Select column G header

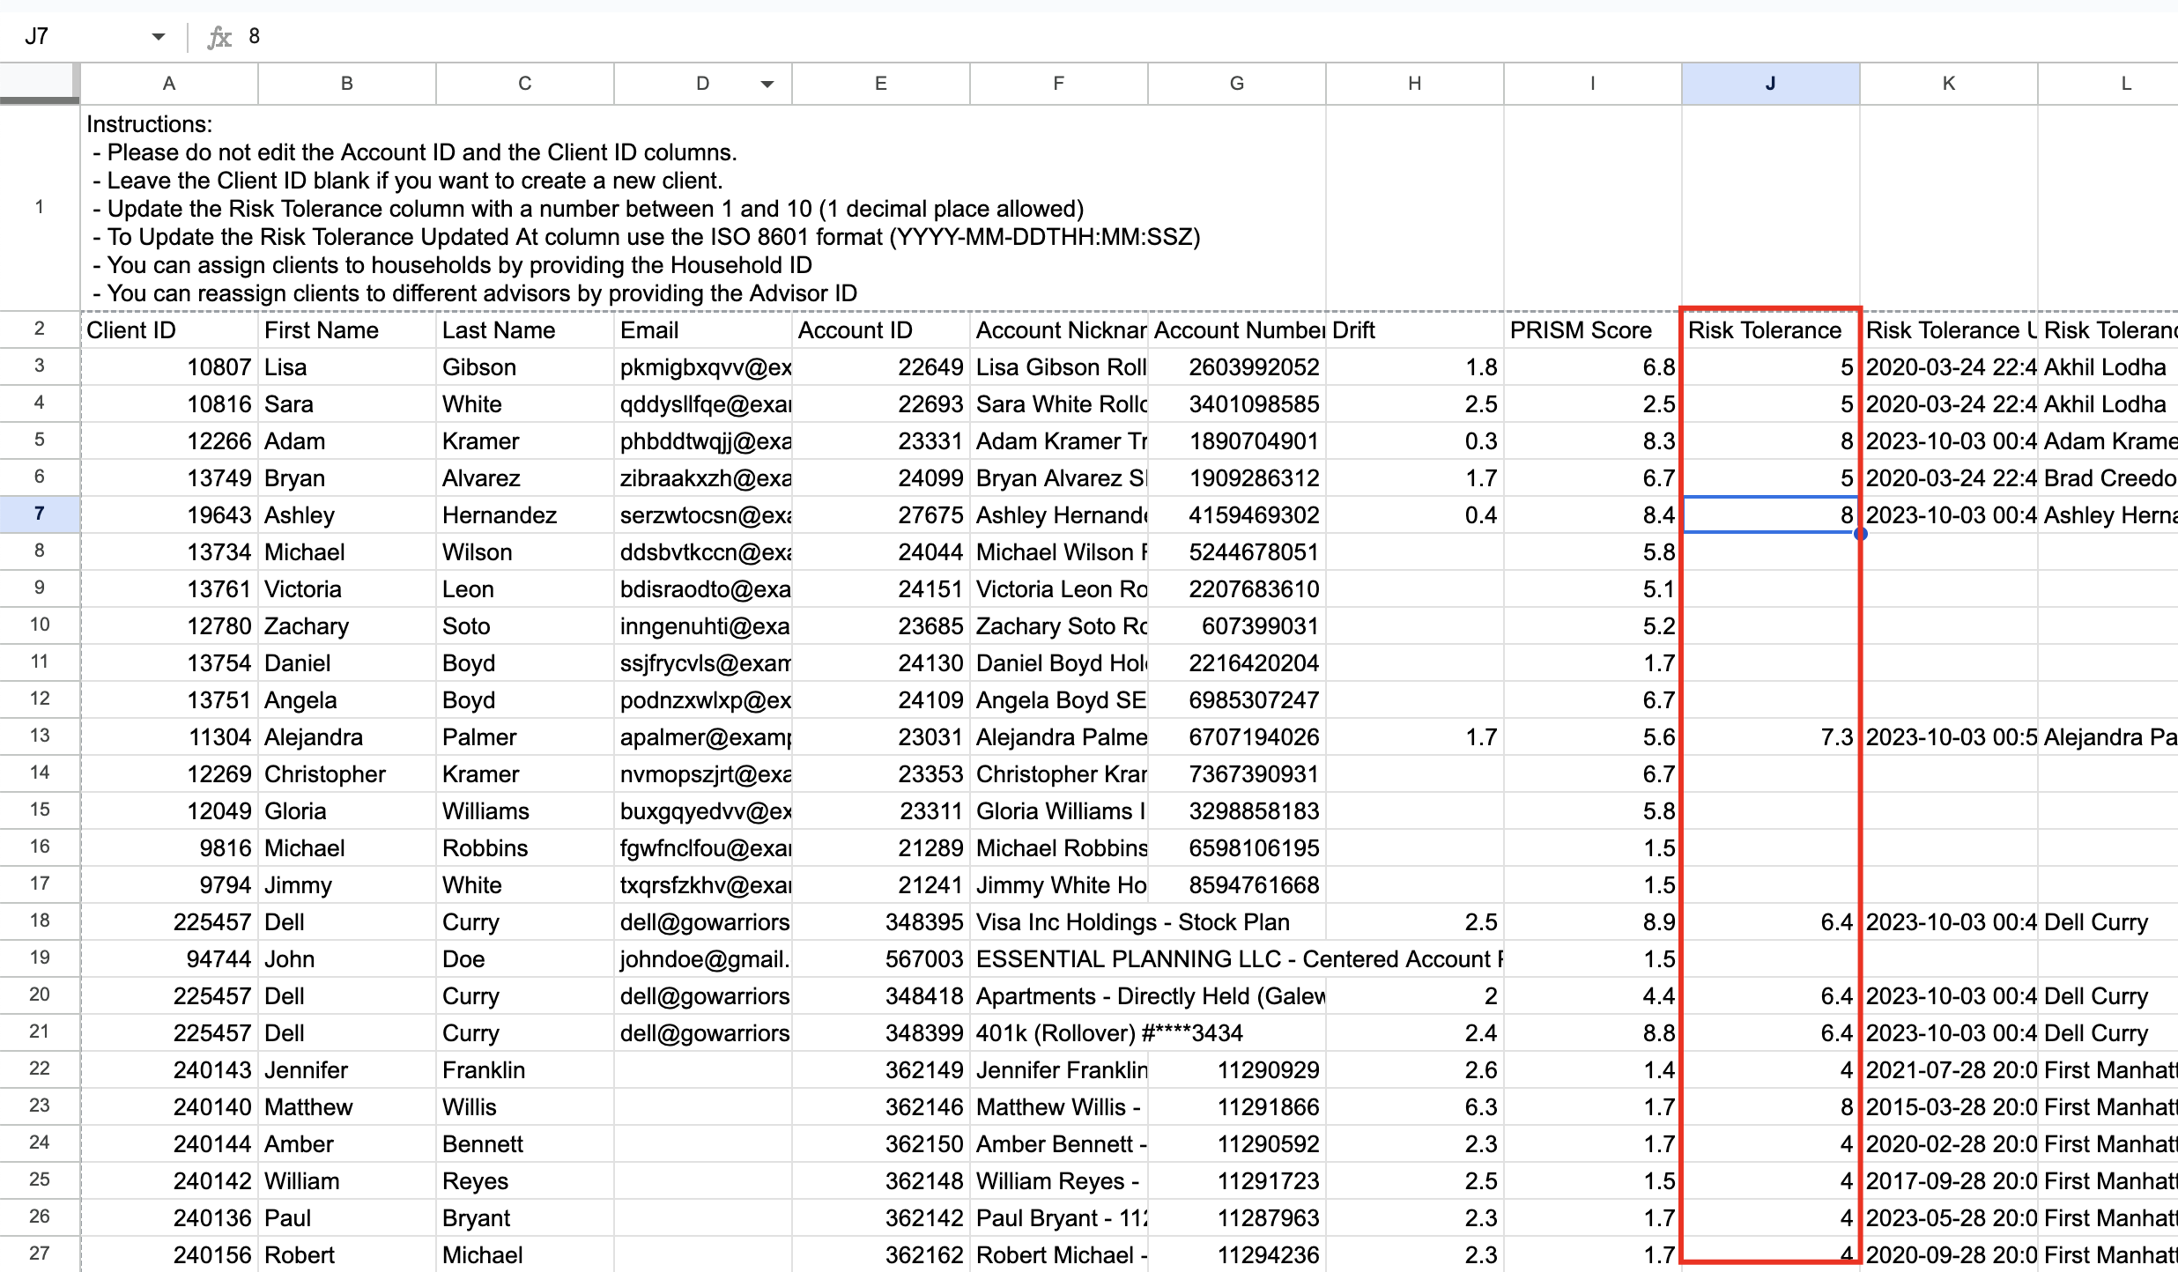point(1237,84)
